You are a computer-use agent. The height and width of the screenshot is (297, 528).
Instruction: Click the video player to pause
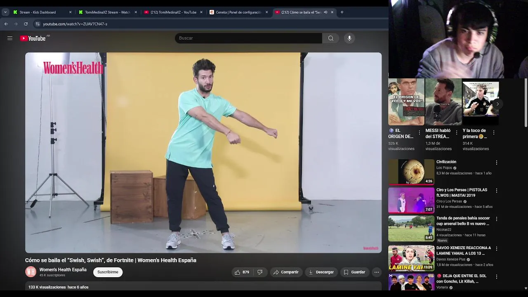click(x=203, y=153)
